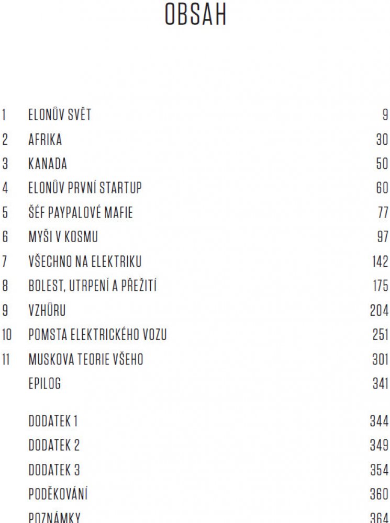The width and height of the screenshot is (390, 523).
Task: Open the Poděkování section
Action: pyautogui.click(x=58, y=494)
